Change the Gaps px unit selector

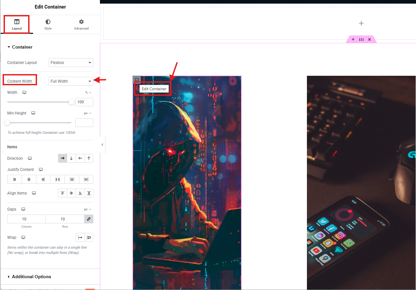[88, 209]
